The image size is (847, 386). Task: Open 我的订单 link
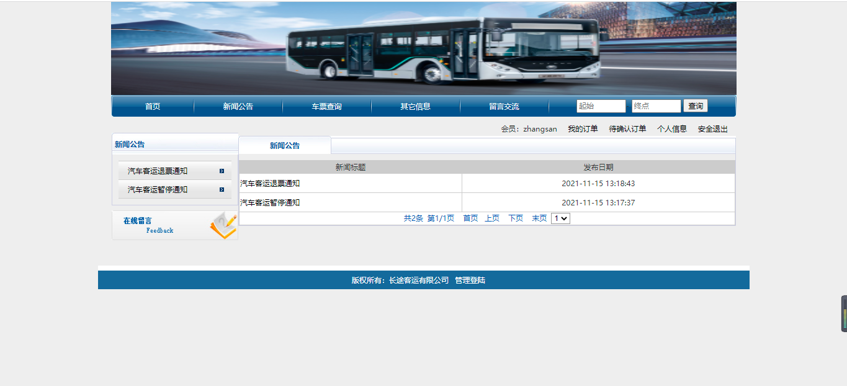click(583, 129)
